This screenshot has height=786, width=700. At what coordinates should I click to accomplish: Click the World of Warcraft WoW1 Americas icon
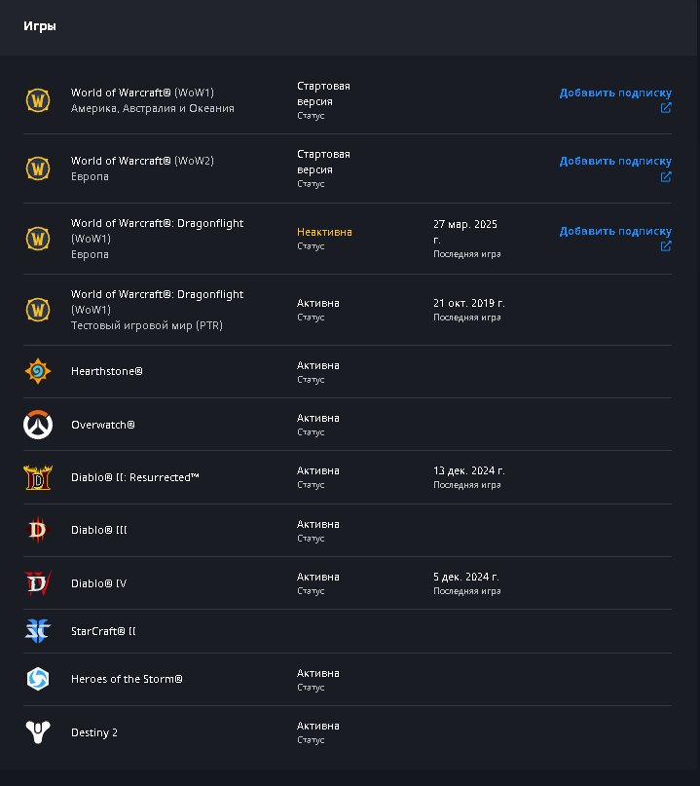point(38,100)
